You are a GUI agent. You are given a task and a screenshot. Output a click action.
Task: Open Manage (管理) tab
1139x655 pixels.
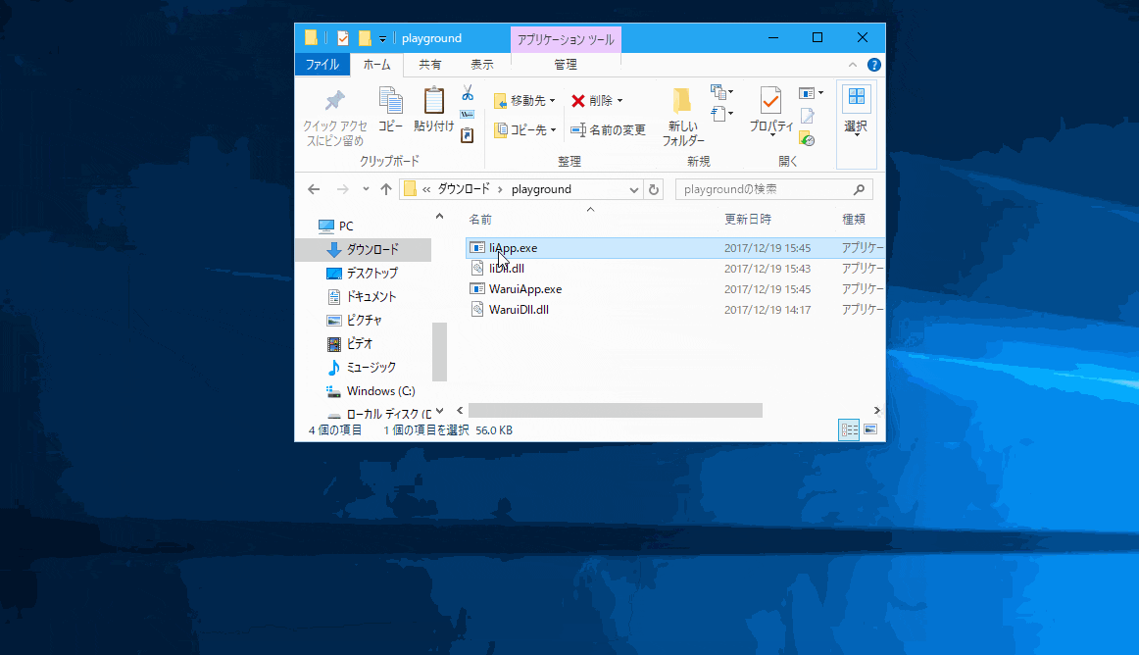pos(566,65)
